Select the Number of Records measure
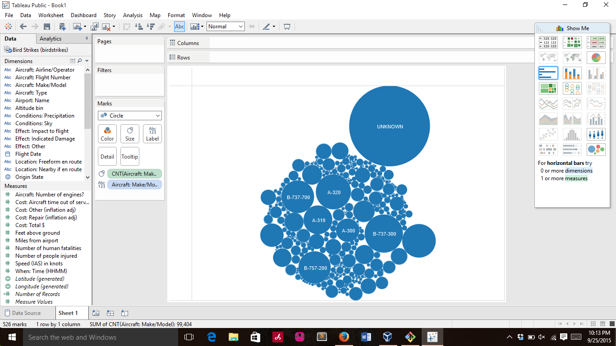 click(x=37, y=294)
